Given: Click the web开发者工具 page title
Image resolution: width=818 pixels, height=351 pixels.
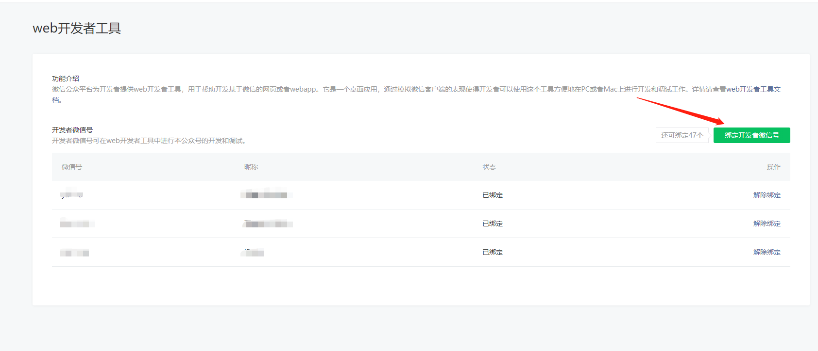Looking at the screenshot, I should pos(77,28).
